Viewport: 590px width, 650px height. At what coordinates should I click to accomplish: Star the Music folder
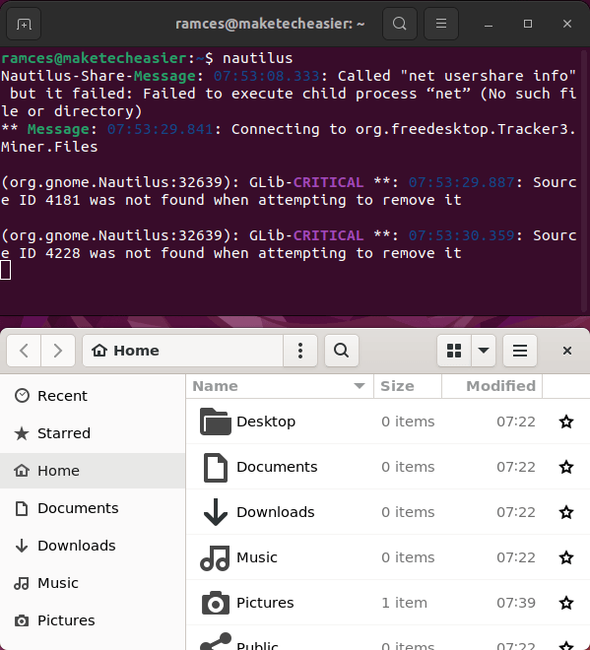click(566, 557)
